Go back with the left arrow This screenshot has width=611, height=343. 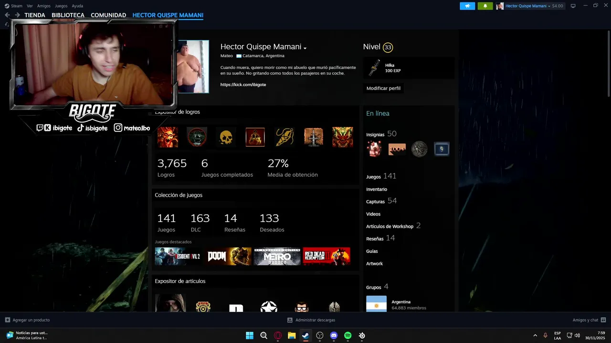coord(7,15)
